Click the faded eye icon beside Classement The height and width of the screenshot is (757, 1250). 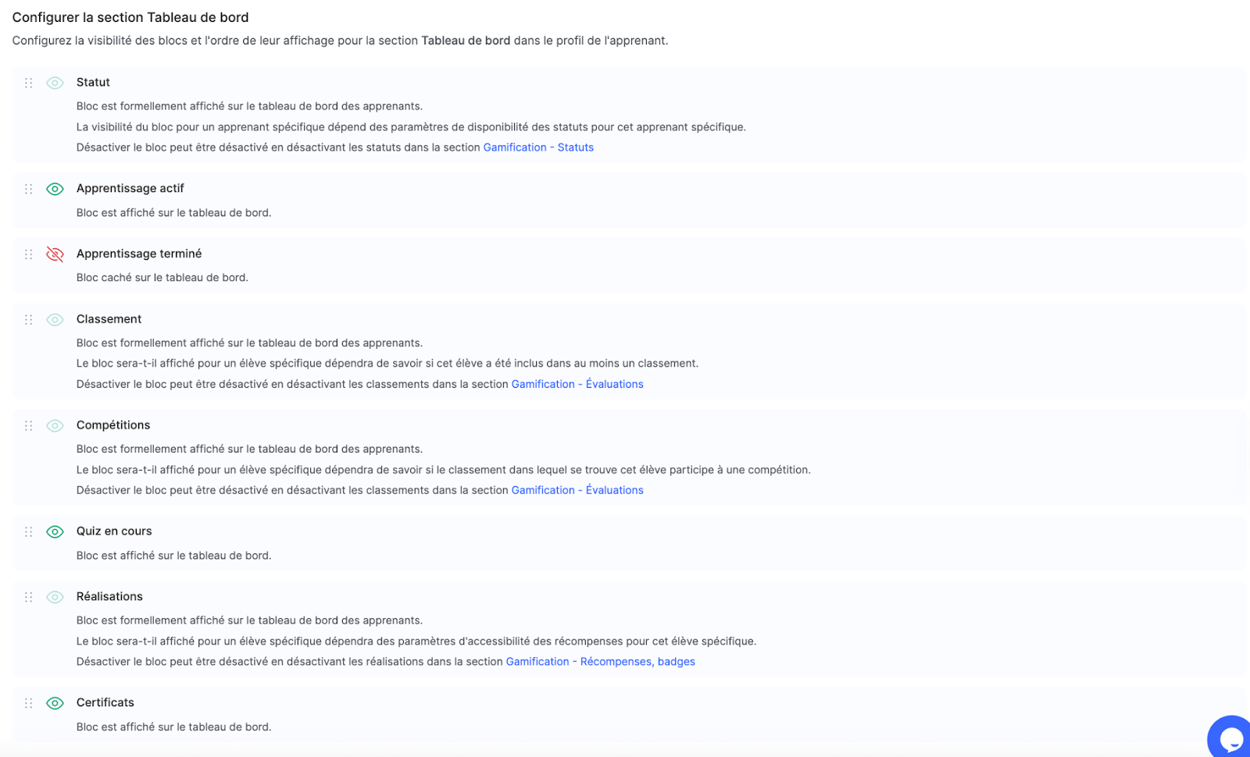(x=55, y=319)
